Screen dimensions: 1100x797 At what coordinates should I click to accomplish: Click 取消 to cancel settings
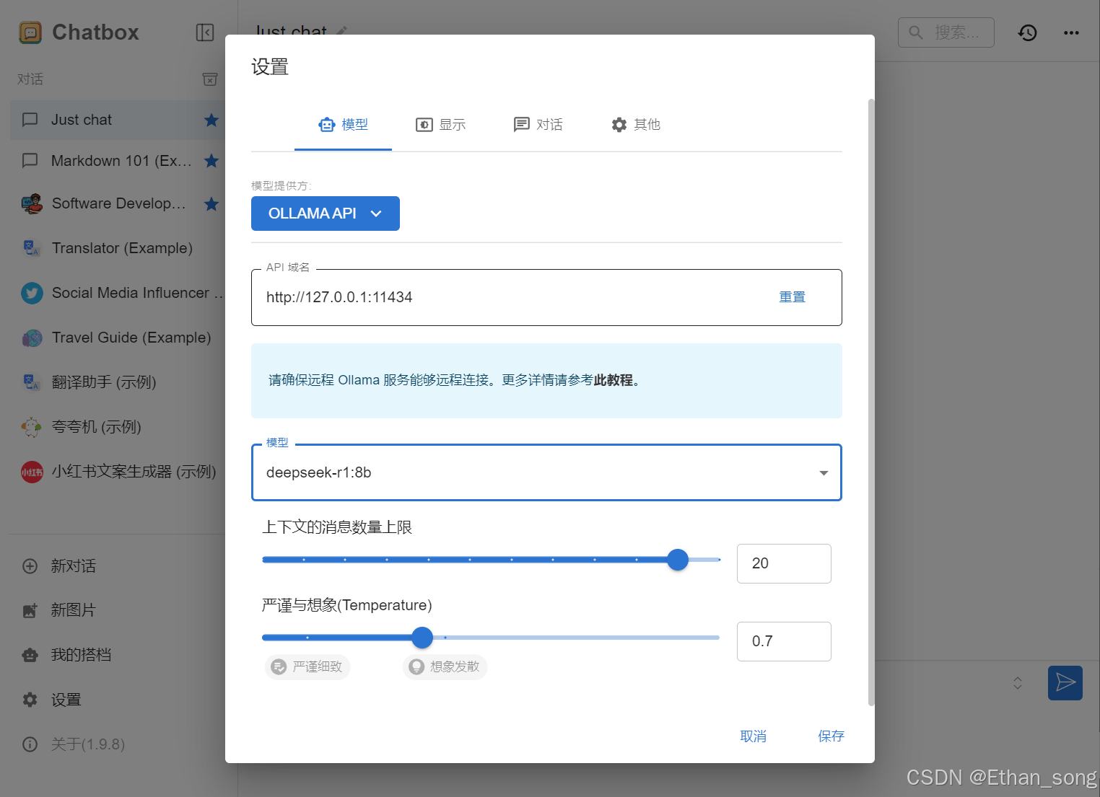[x=753, y=736]
